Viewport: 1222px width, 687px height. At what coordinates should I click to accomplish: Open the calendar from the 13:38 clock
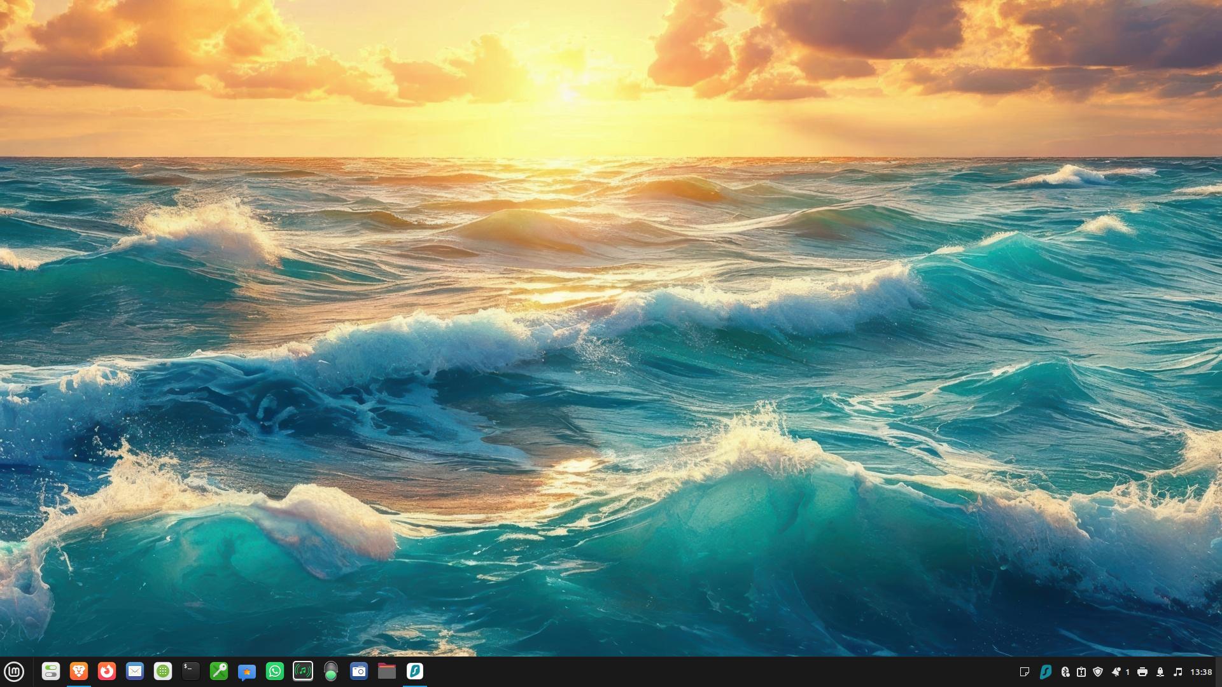[1201, 672]
